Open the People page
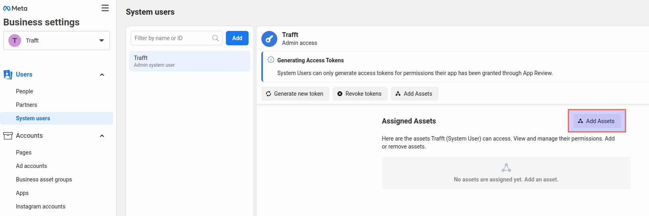The height and width of the screenshot is (216, 649). click(24, 91)
